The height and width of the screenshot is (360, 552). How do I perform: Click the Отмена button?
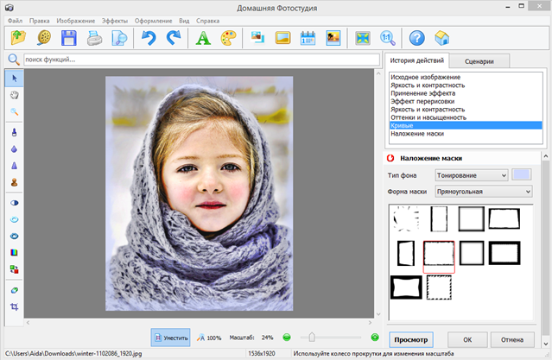click(x=512, y=339)
